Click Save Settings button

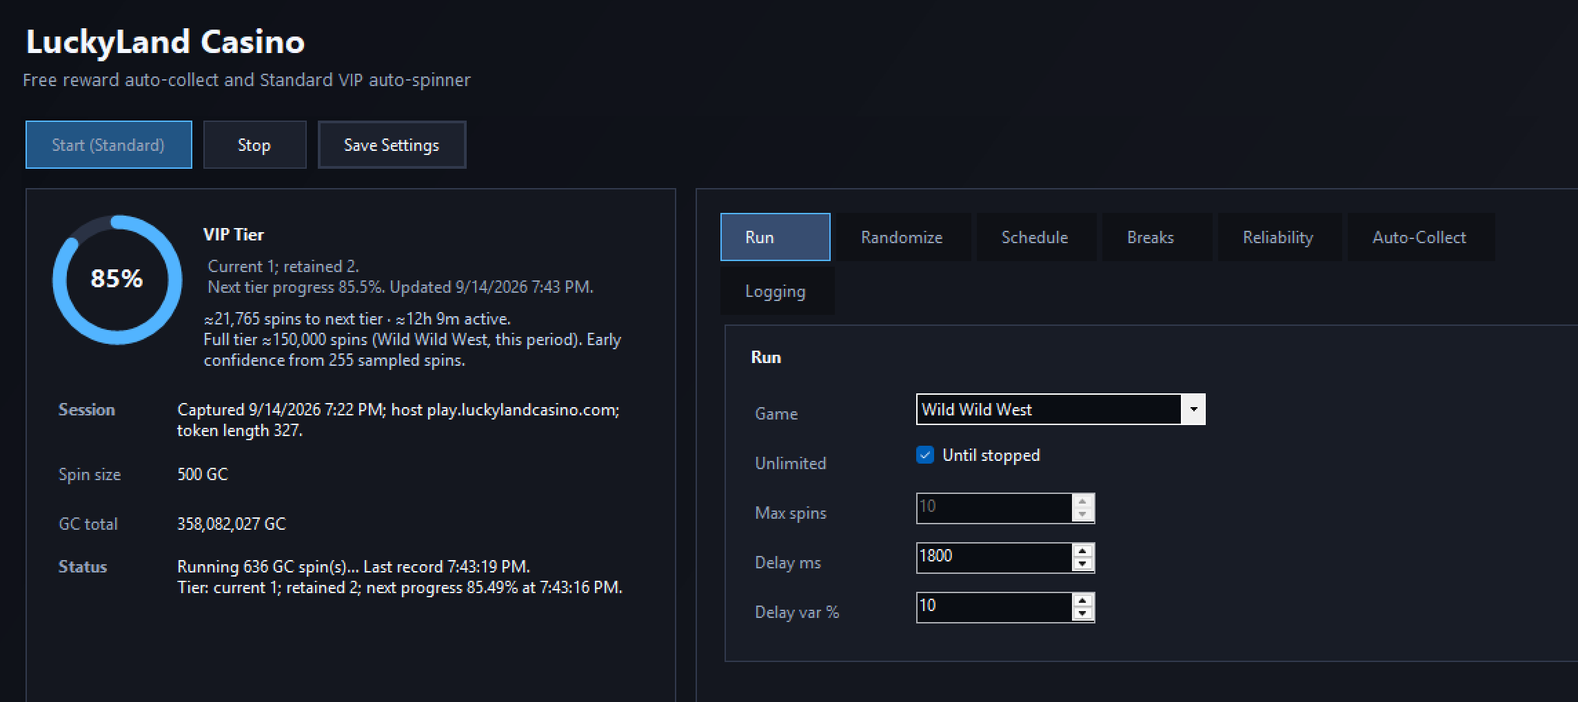coord(392,145)
